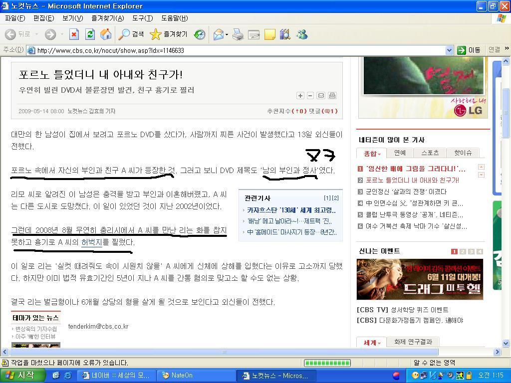
Task: Expand the back button history dropdown arrow
Action: pos(36,34)
